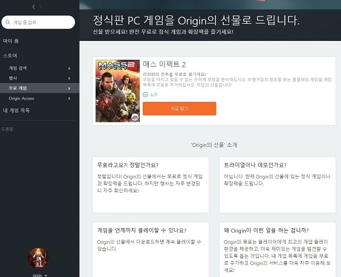Focus the game search input field

pos(38,22)
